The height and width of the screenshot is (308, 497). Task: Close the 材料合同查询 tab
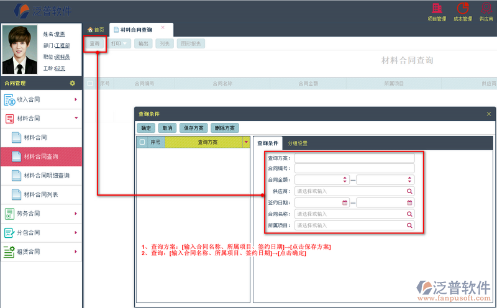pos(163,27)
